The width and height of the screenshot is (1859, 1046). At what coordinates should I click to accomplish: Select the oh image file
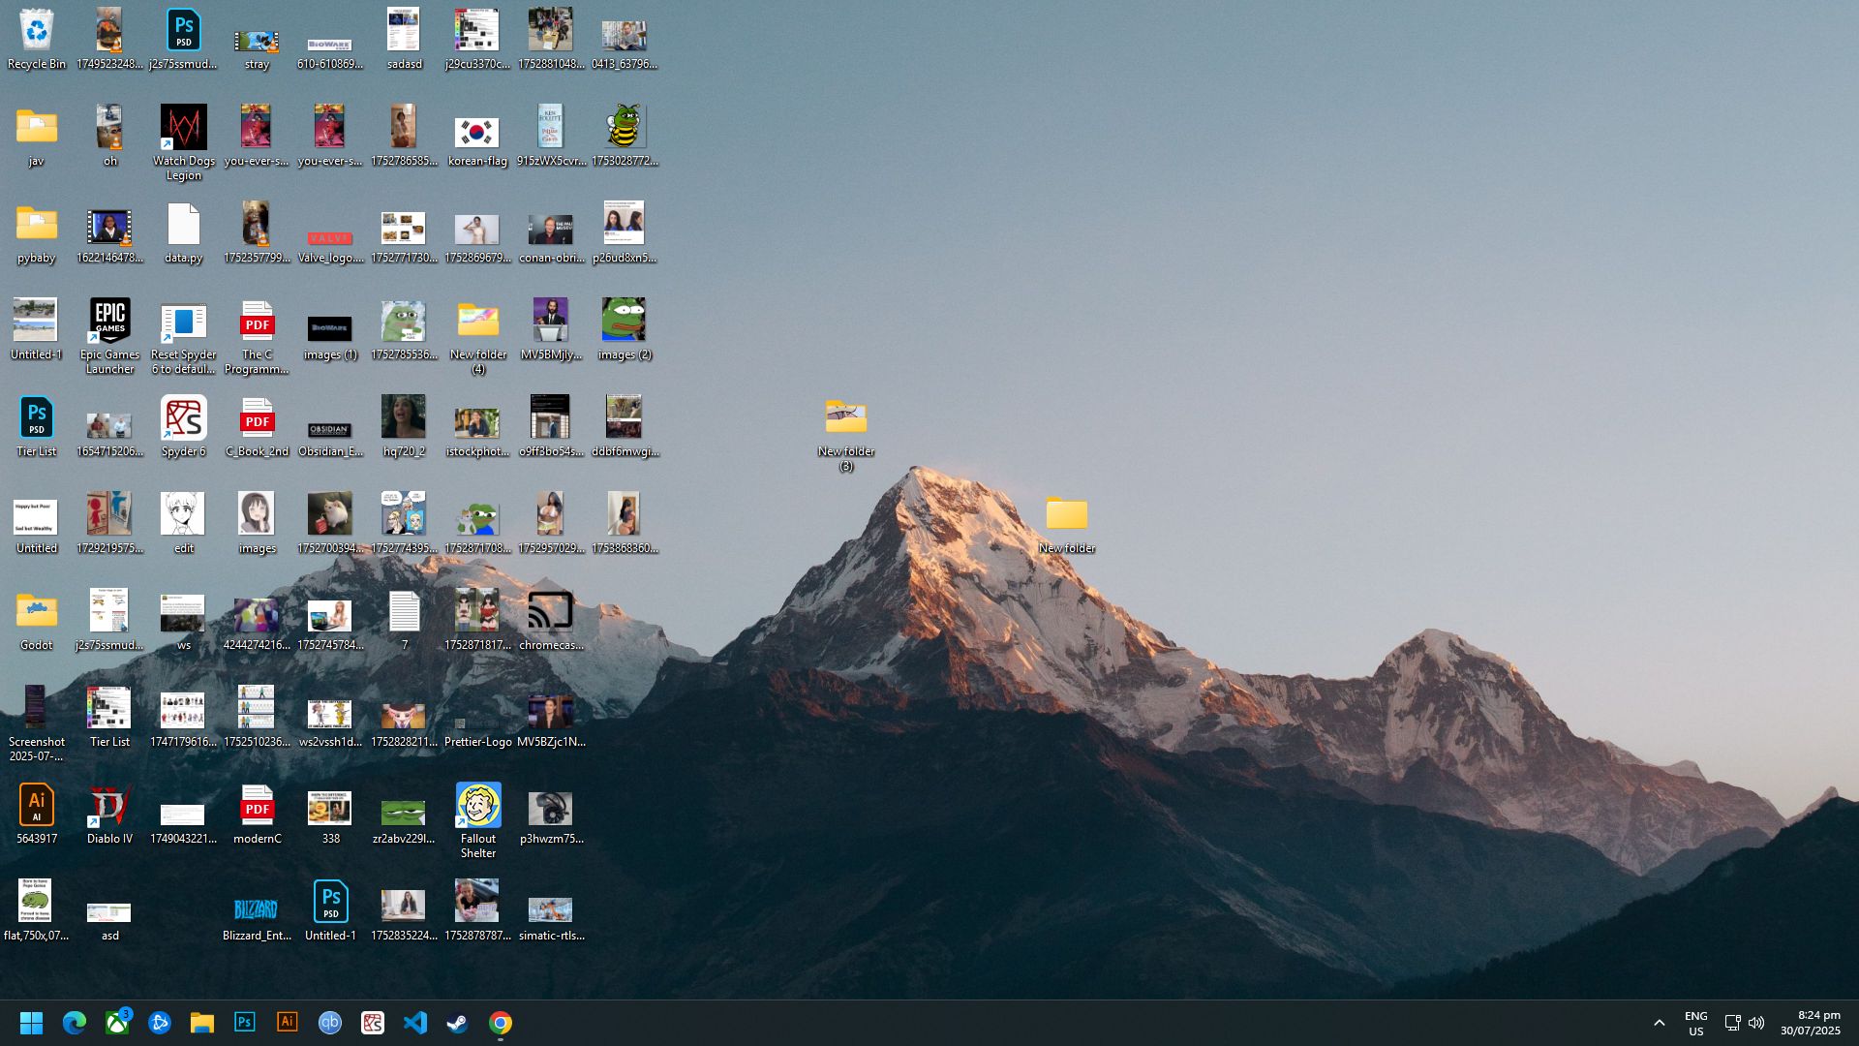pos(110,136)
